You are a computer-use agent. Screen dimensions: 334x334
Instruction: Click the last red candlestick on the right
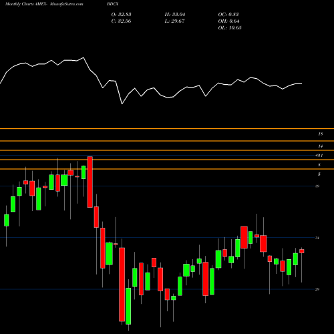point(302,251)
